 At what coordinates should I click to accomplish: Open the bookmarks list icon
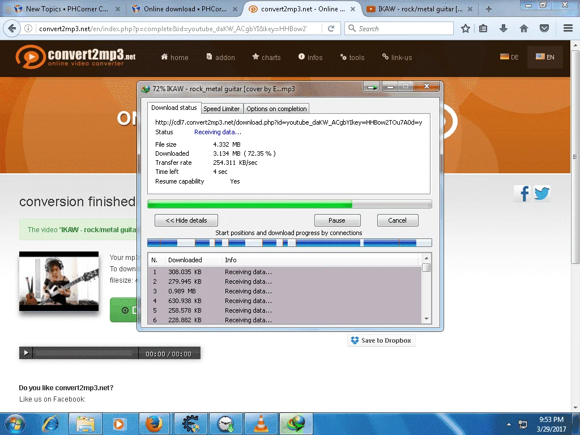(x=483, y=28)
